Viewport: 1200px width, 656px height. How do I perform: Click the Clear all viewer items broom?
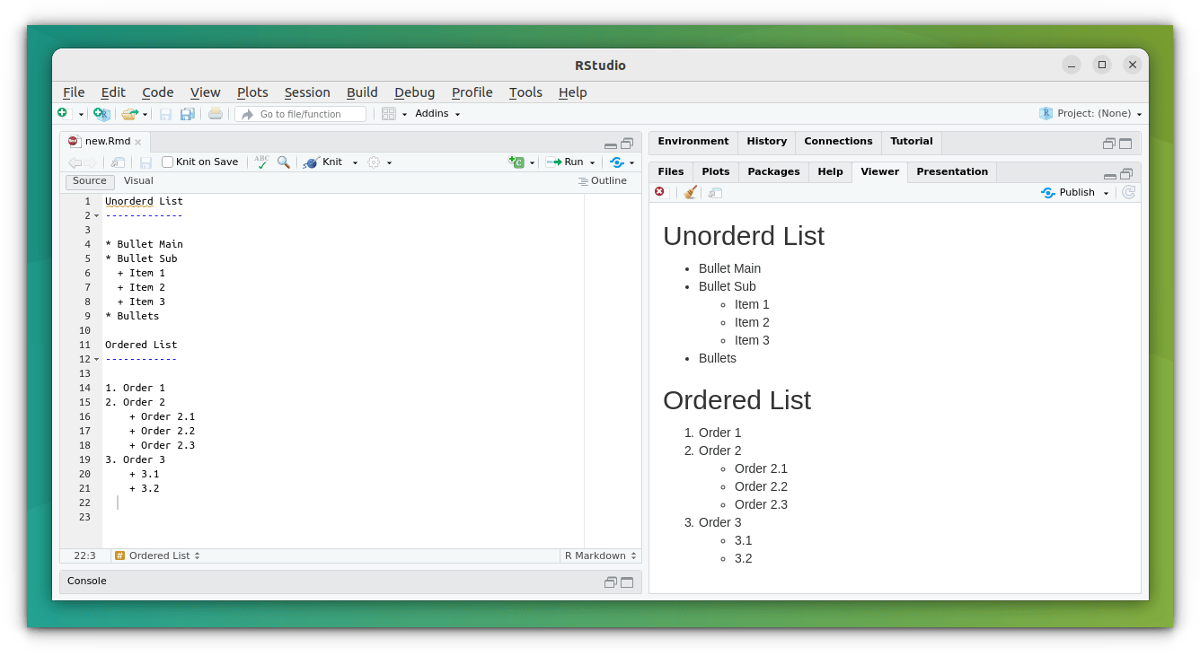pos(690,192)
